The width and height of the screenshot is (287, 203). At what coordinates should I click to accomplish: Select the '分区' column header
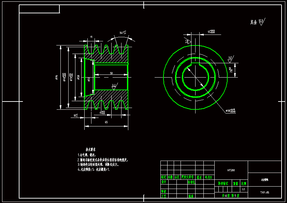[x=177, y=177]
